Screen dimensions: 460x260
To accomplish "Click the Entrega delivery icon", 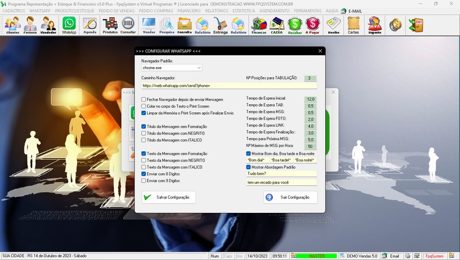I will point(220,24).
